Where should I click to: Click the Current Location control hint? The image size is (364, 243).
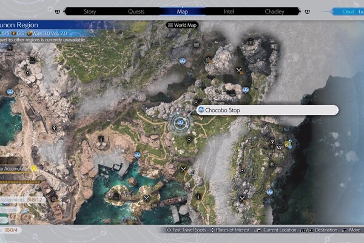pyautogui.click(x=275, y=230)
